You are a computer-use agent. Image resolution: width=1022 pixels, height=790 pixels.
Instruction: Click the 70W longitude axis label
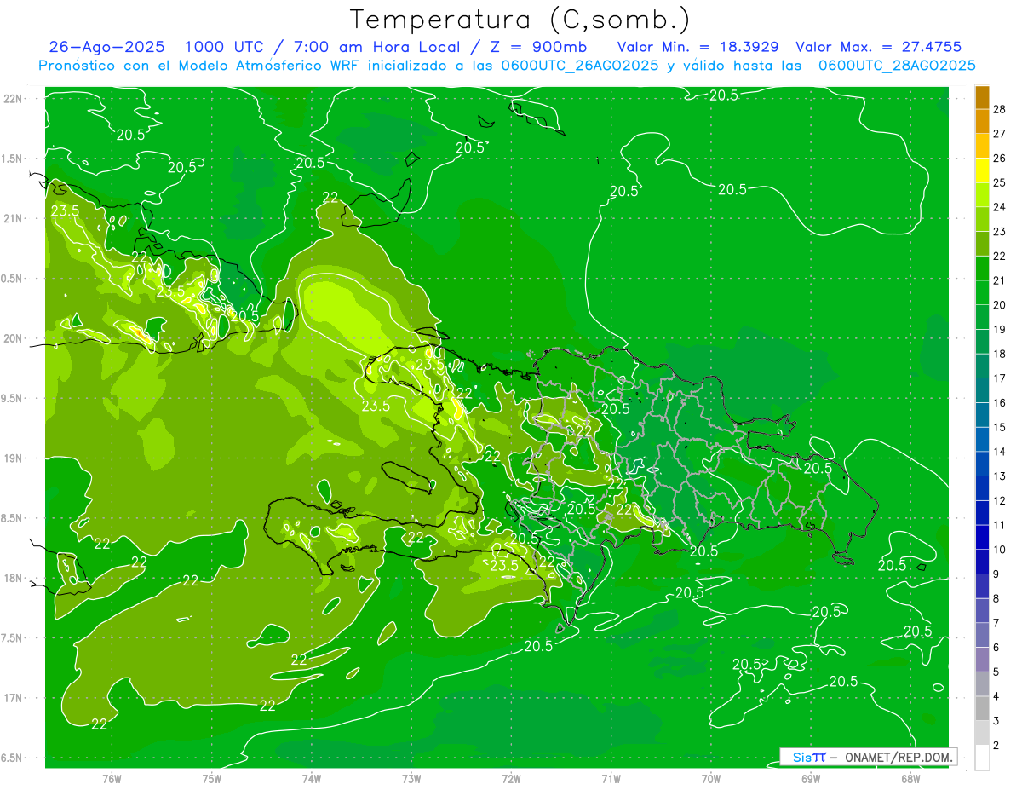[710, 778]
